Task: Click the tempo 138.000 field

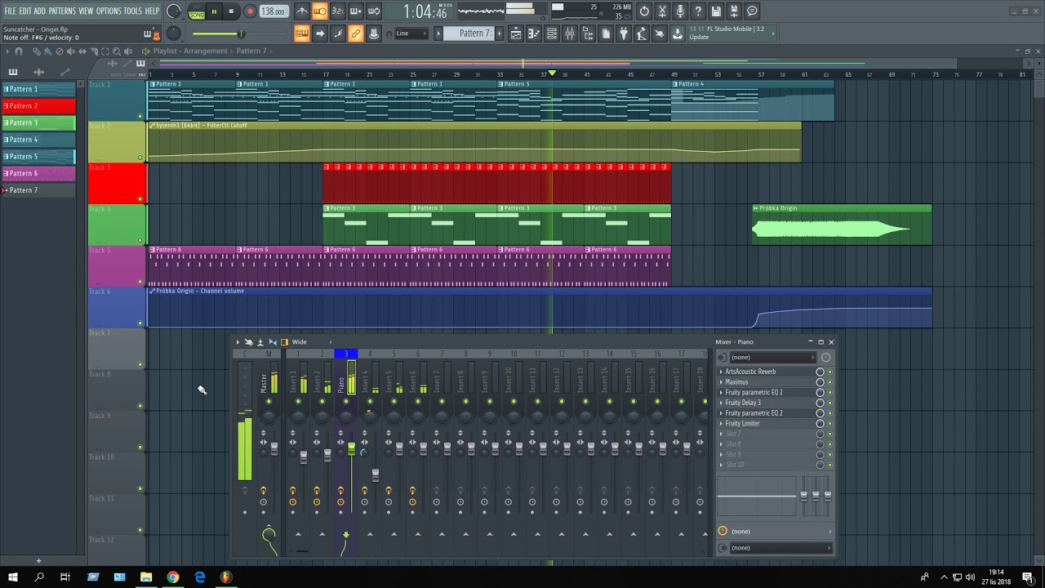Action: [x=273, y=11]
